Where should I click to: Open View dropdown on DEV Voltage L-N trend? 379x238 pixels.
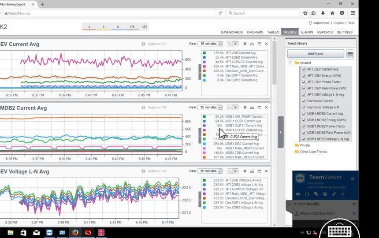pos(210,171)
